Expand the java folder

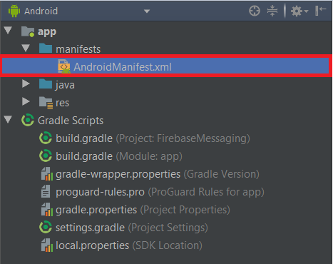point(26,83)
